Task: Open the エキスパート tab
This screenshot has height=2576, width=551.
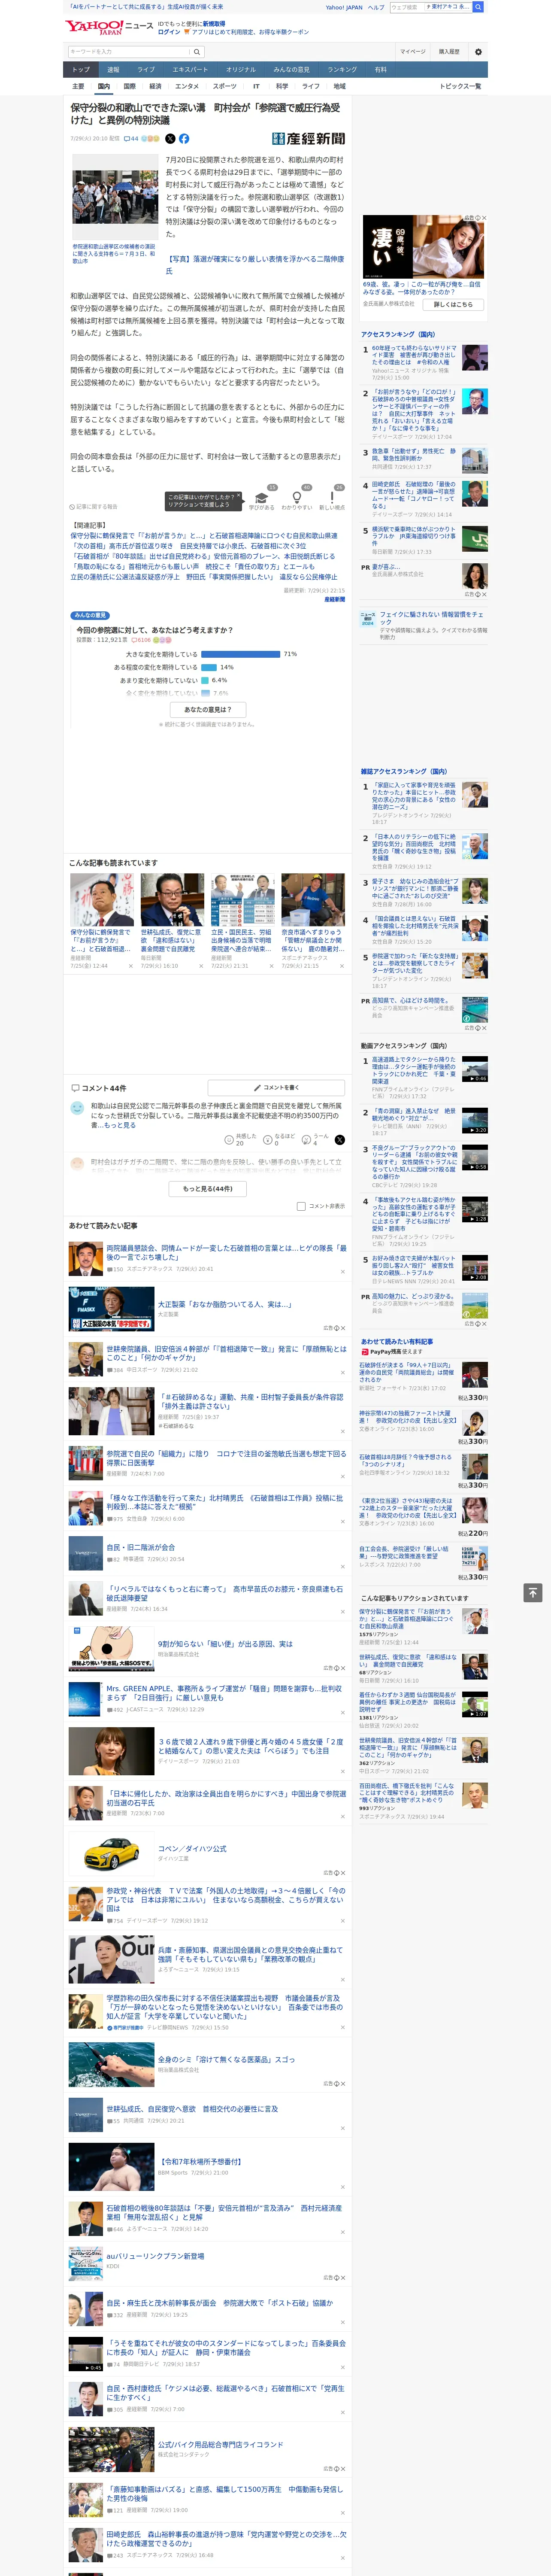Action: coord(190,70)
